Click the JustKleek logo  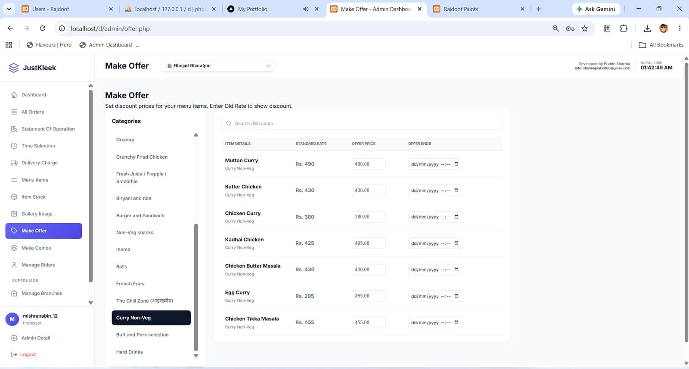tap(32, 68)
